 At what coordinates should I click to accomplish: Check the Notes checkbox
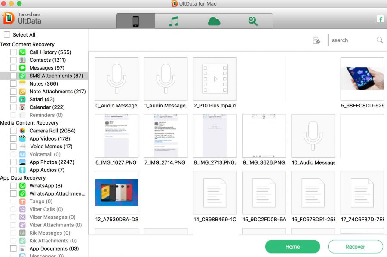point(13,84)
